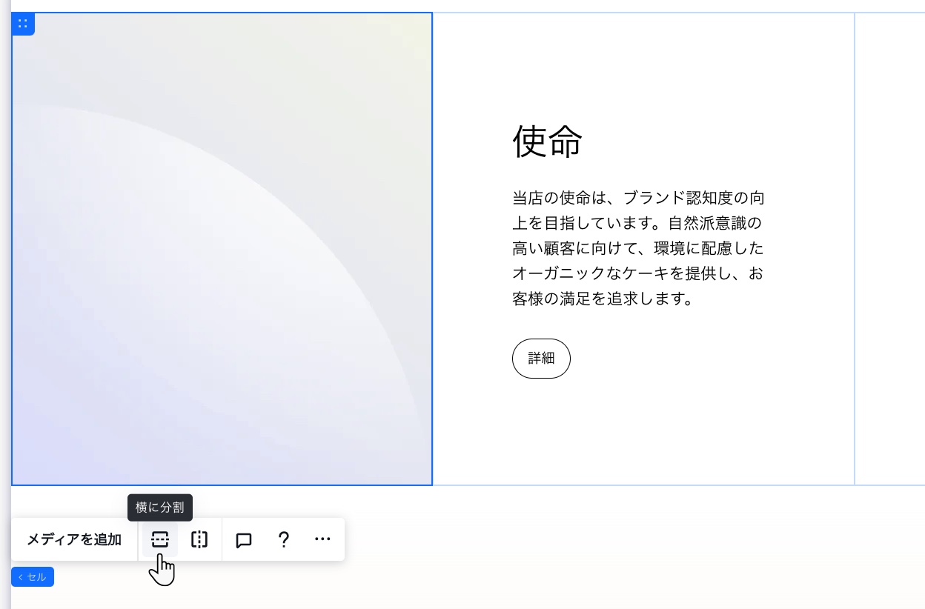925x609 pixels.
Task: Click inside the mission description paragraph
Action: [637, 248]
